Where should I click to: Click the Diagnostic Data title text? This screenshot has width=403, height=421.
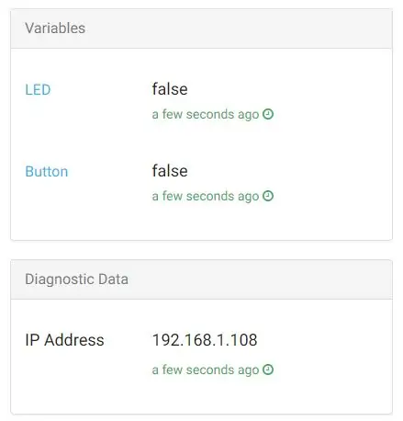click(76, 279)
